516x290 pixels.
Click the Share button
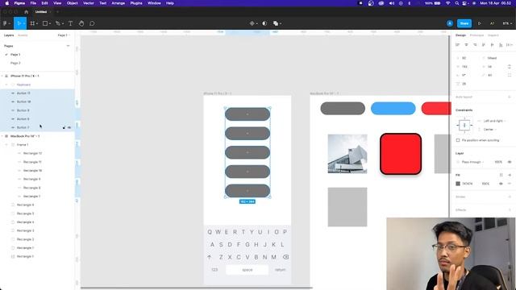(464, 23)
